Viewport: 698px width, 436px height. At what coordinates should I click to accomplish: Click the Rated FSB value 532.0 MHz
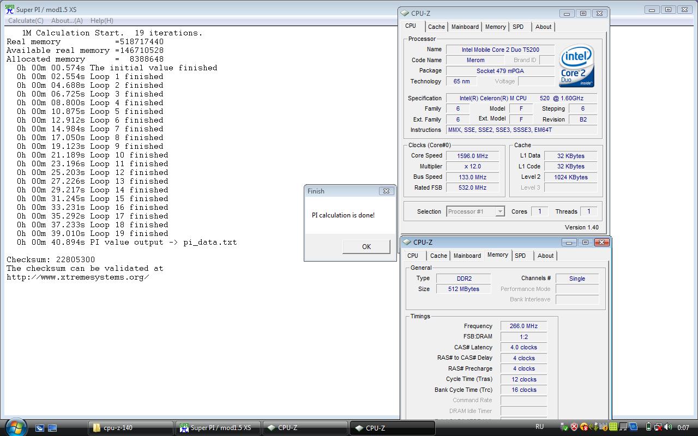coord(473,187)
